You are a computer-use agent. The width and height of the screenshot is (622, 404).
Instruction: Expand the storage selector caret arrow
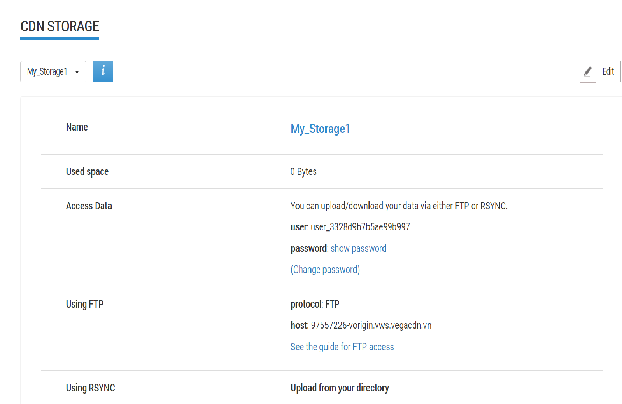pyautogui.click(x=77, y=72)
